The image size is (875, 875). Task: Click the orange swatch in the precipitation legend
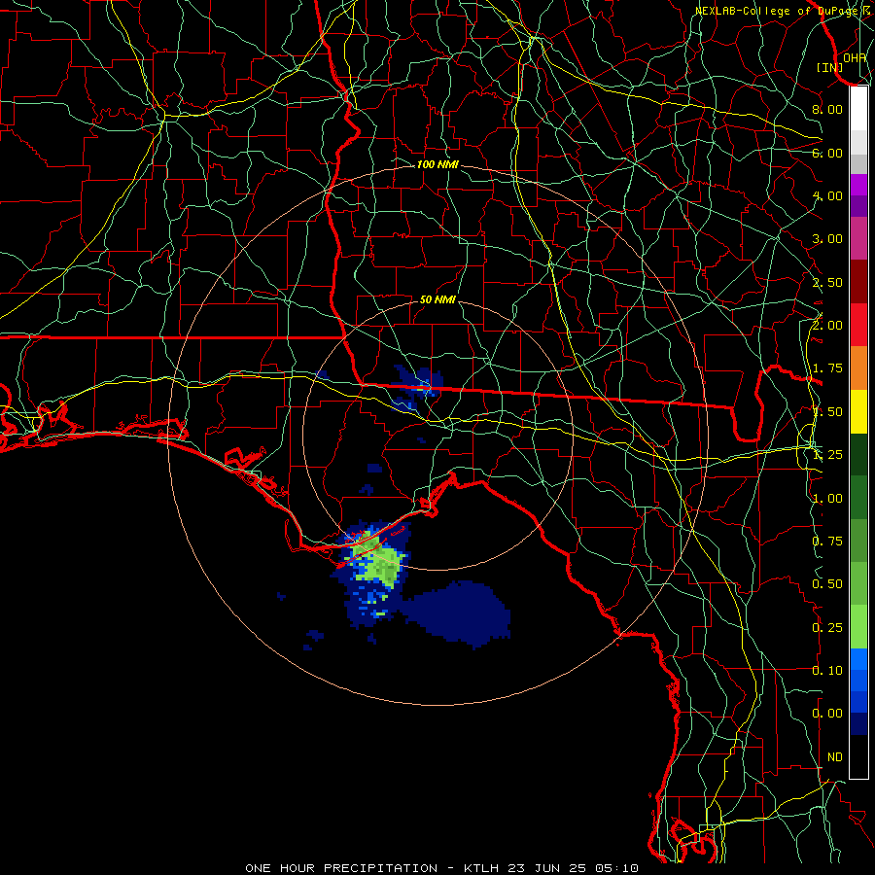858,368
